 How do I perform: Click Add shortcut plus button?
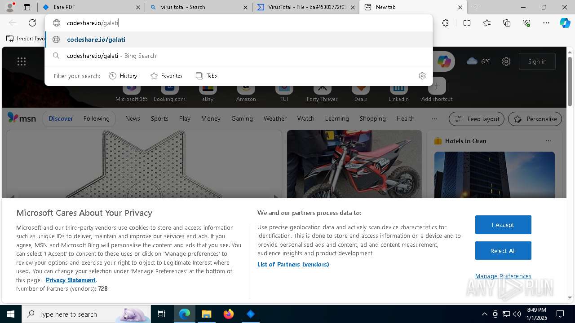[x=437, y=87]
